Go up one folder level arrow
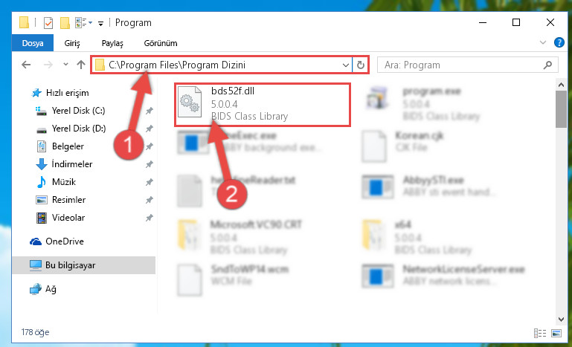This screenshot has height=347, width=572. tap(81, 65)
